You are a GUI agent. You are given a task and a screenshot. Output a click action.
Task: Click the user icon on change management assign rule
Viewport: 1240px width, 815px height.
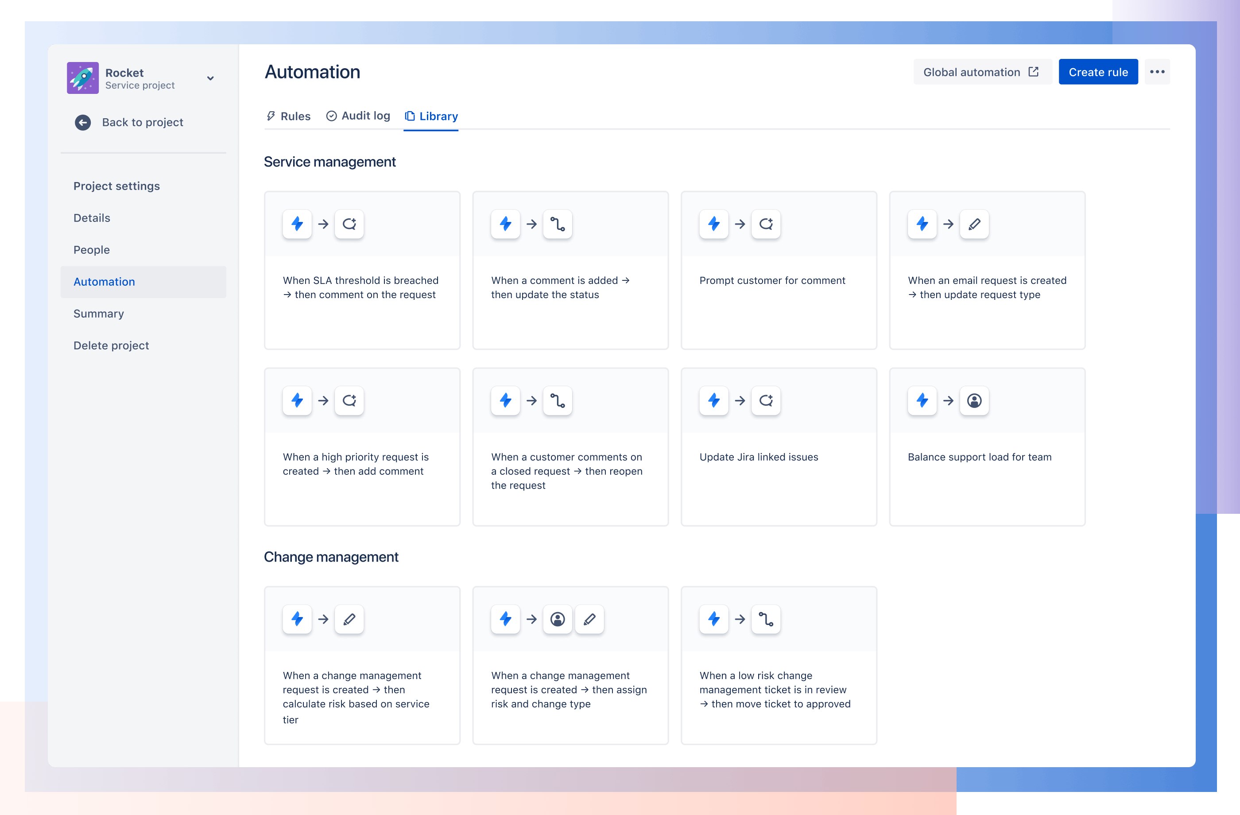pyautogui.click(x=557, y=618)
